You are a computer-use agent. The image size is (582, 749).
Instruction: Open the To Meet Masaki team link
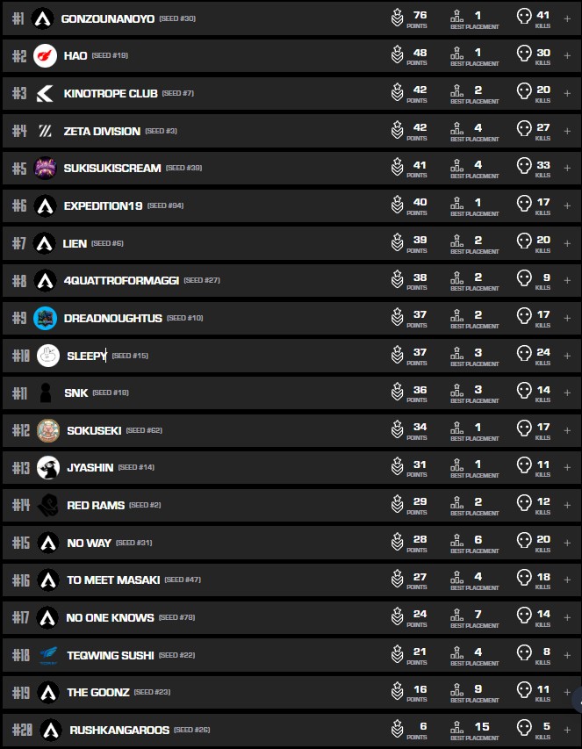point(113,580)
